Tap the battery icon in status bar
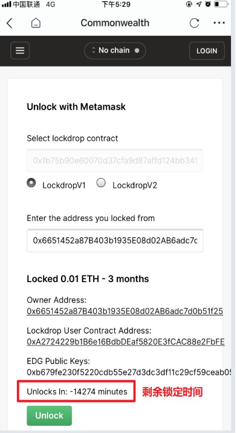237x433 pixels. 221,4
